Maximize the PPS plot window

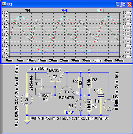[x=124, y=4]
